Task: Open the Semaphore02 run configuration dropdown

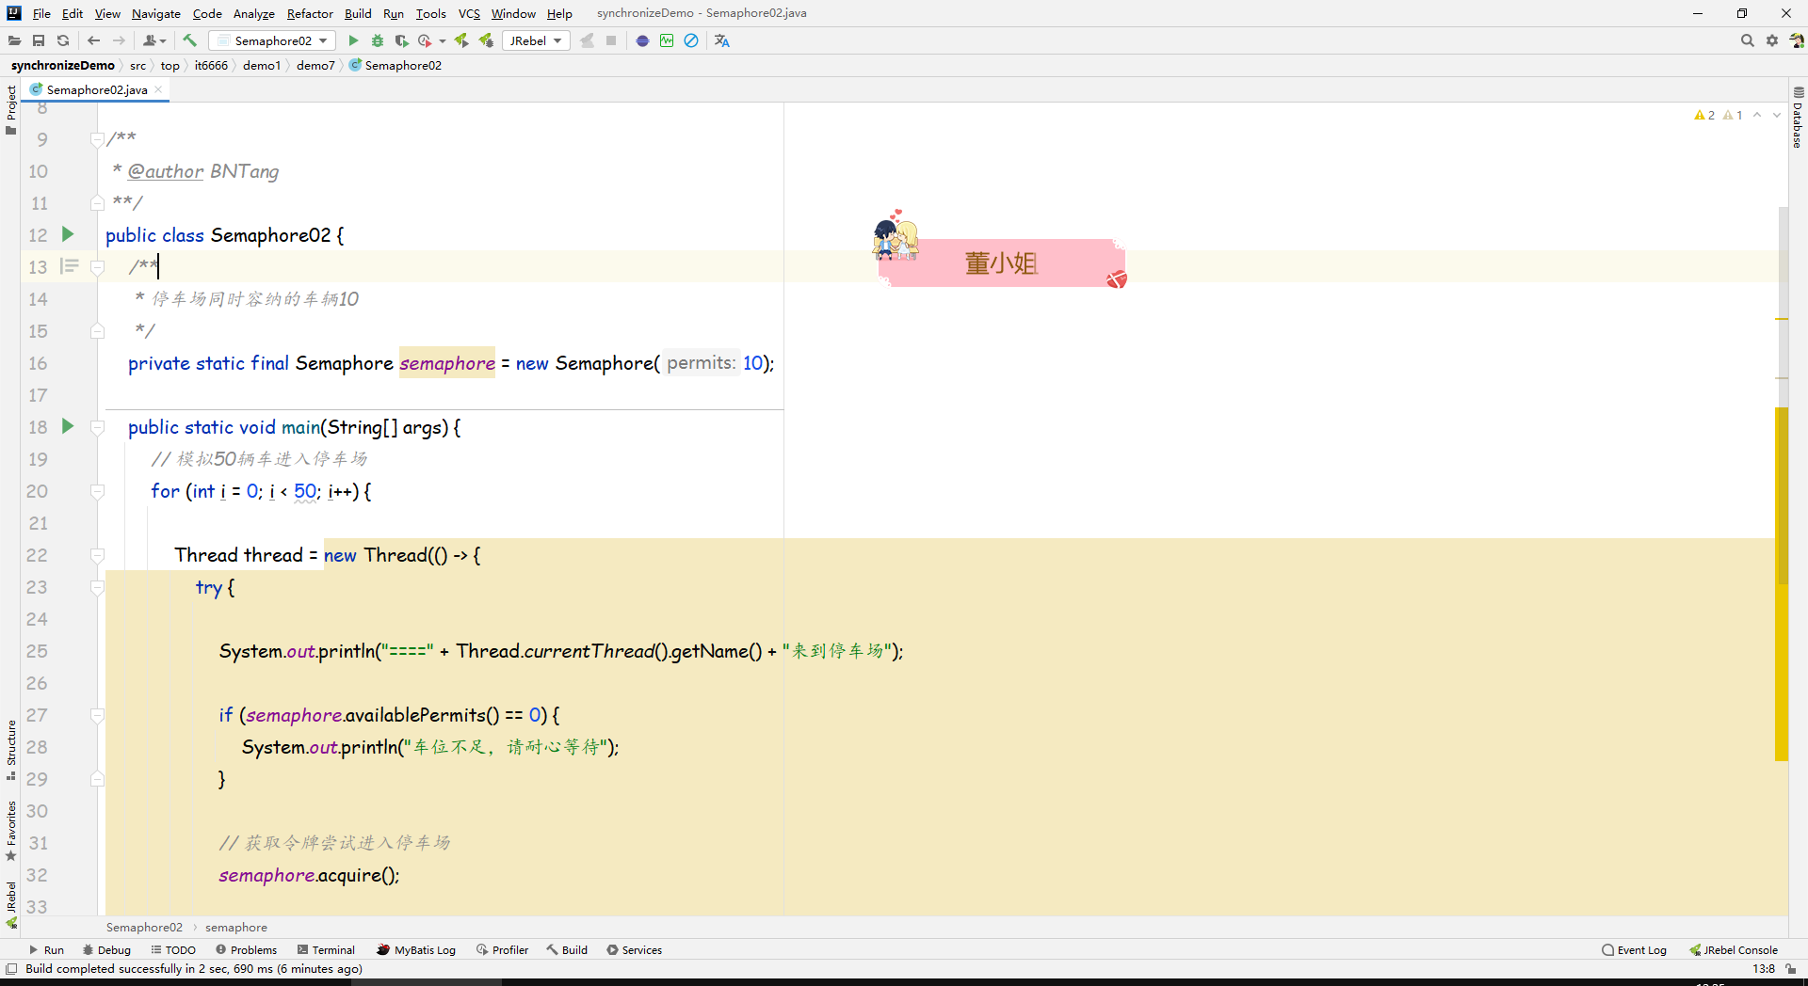Action: click(x=272, y=40)
